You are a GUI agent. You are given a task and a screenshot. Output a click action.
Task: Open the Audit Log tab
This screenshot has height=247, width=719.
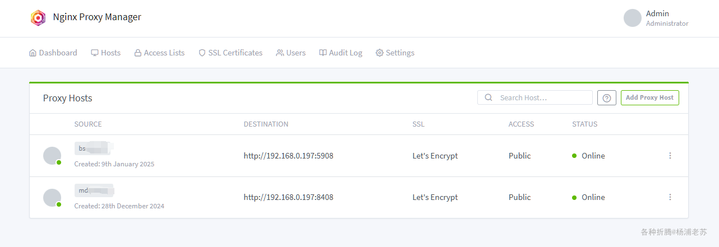pos(340,53)
